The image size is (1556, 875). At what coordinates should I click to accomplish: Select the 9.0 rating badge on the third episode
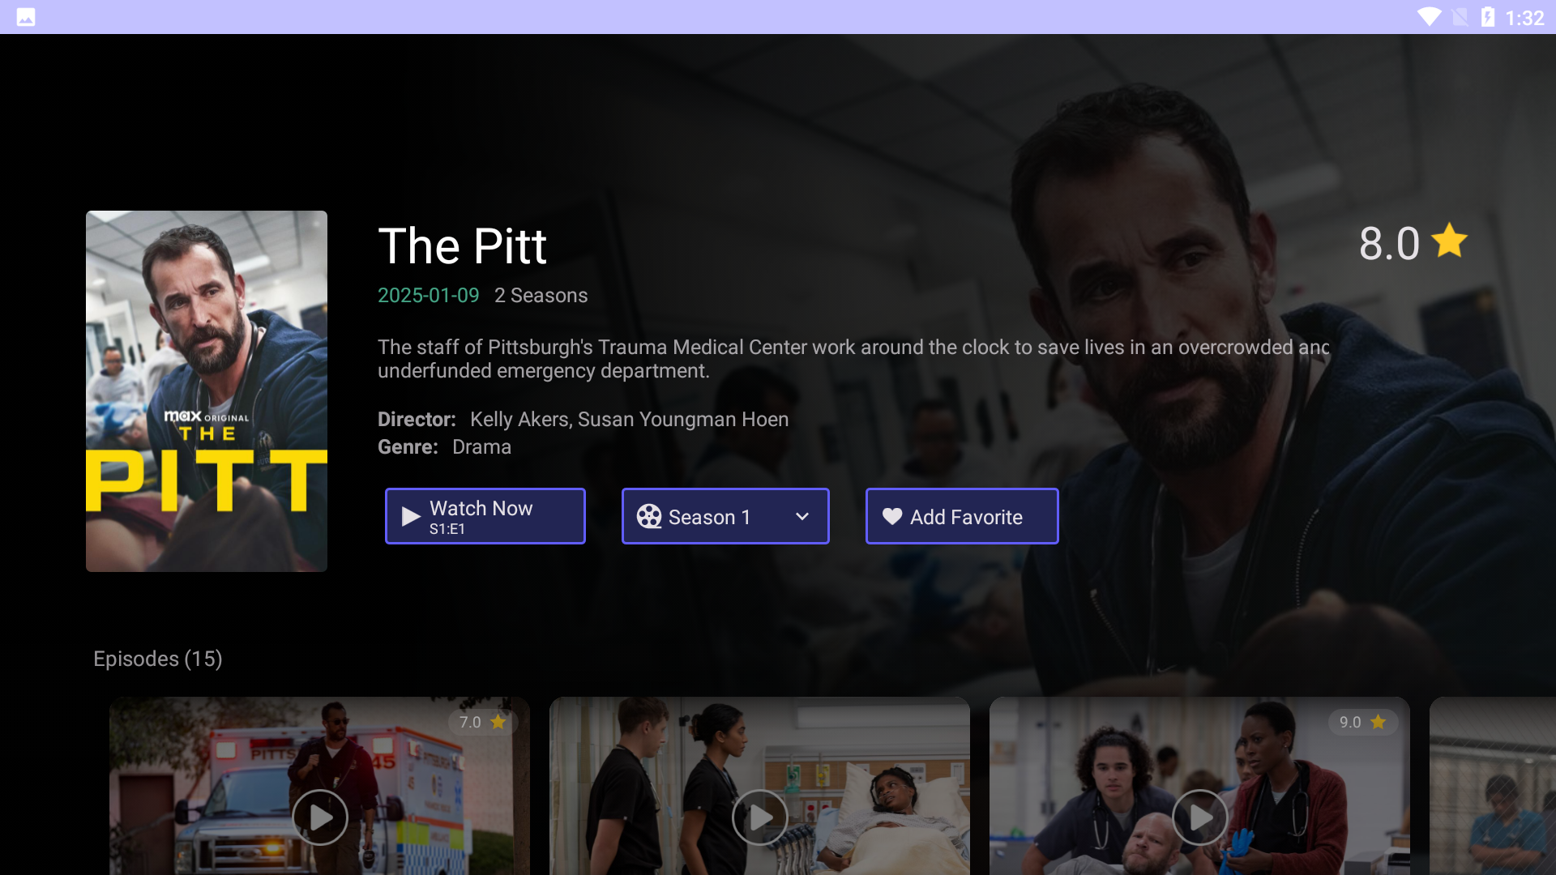1362,722
